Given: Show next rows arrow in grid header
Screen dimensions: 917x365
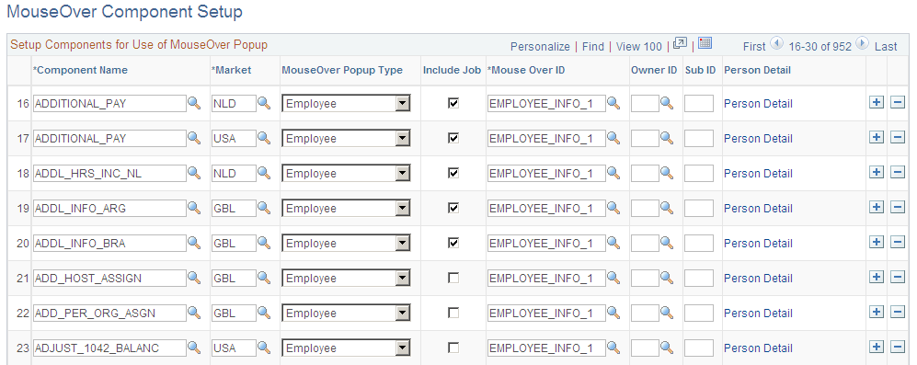Looking at the screenshot, I should (x=862, y=43).
